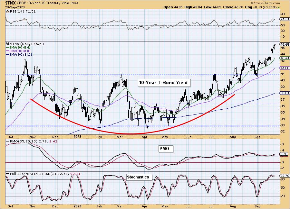Click the $TNX ticker symbol title
This screenshot has height=209, width=290.
(10, 3)
